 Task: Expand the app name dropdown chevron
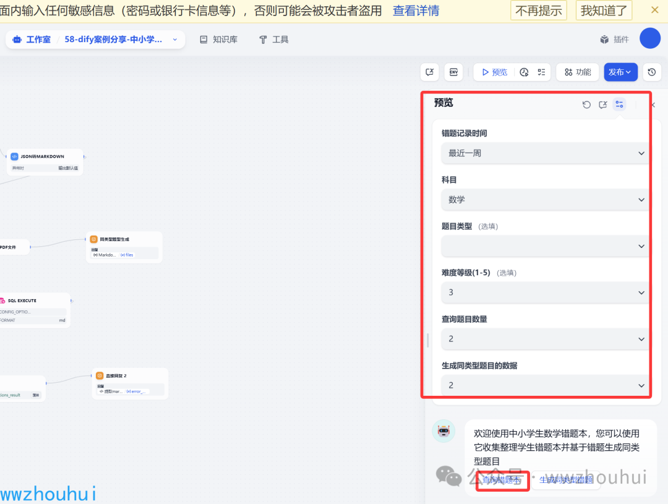pyautogui.click(x=174, y=40)
